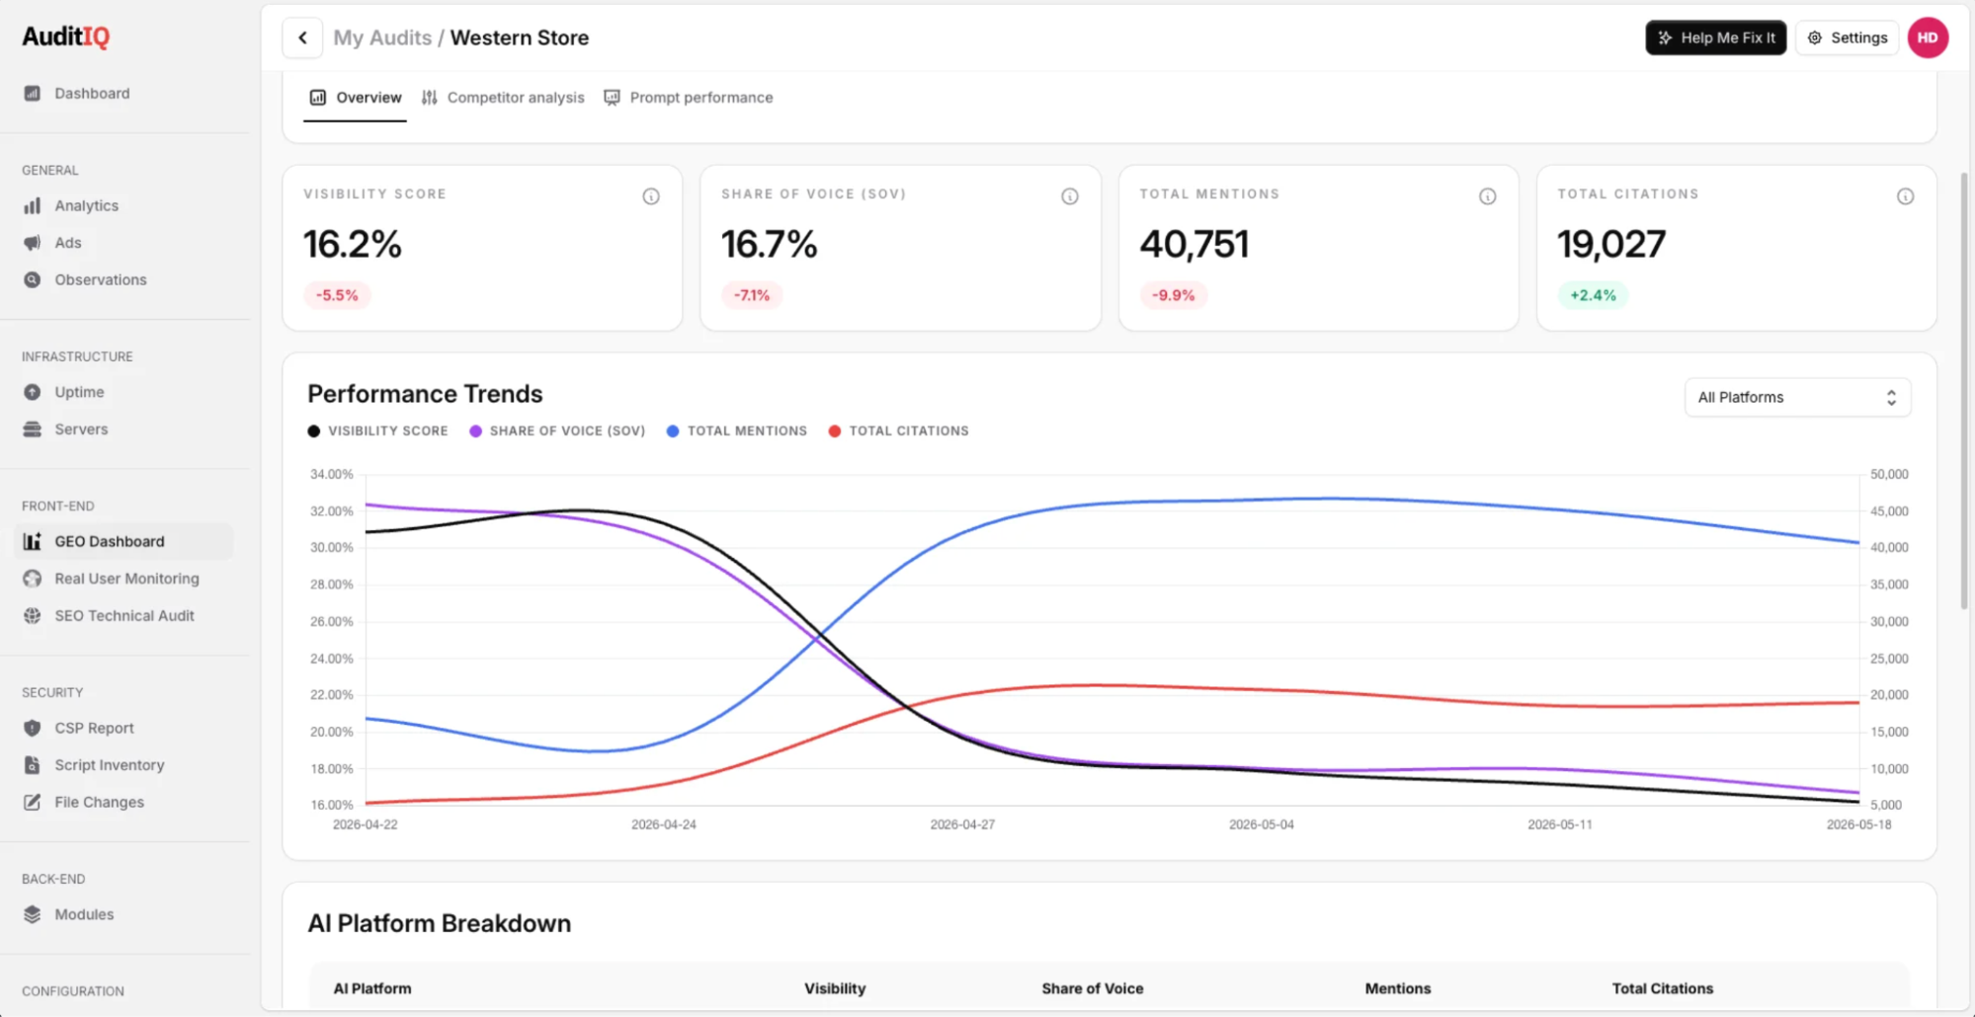
Task: Click the Help Me Fix It button
Action: (1715, 38)
